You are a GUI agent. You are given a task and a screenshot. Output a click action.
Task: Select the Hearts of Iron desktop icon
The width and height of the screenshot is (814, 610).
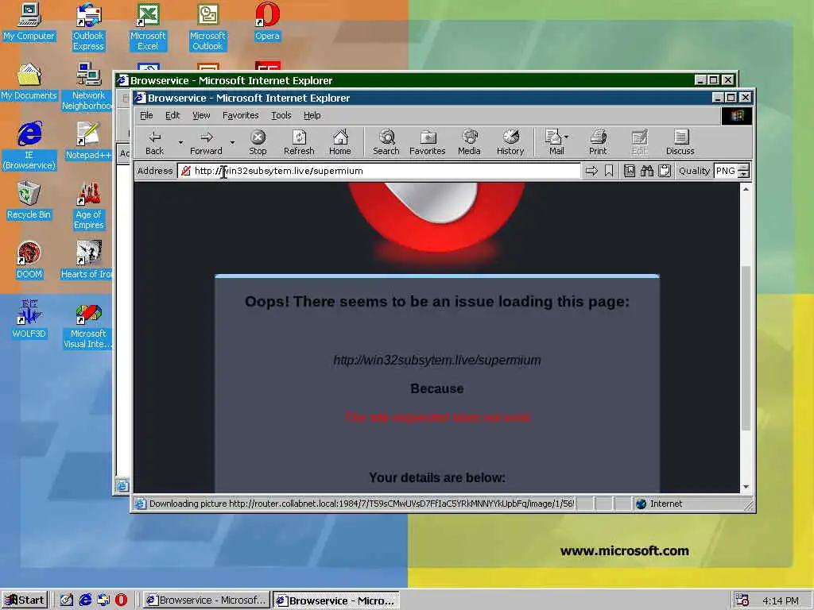point(87,261)
